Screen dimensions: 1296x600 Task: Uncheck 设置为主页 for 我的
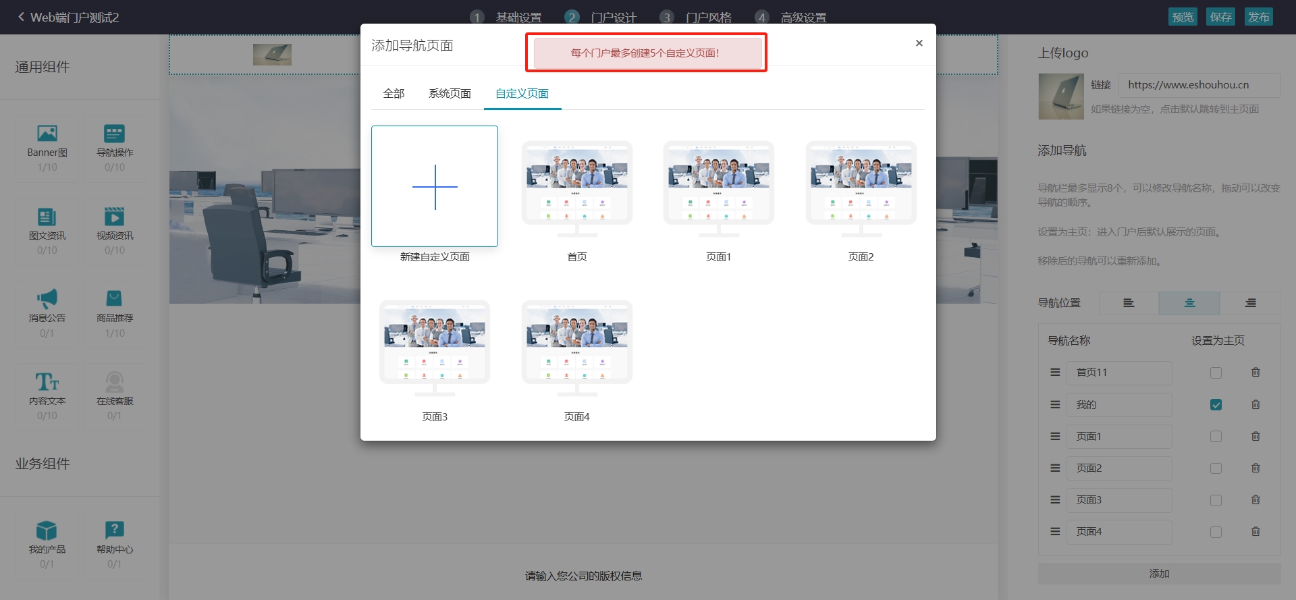(x=1216, y=405)
